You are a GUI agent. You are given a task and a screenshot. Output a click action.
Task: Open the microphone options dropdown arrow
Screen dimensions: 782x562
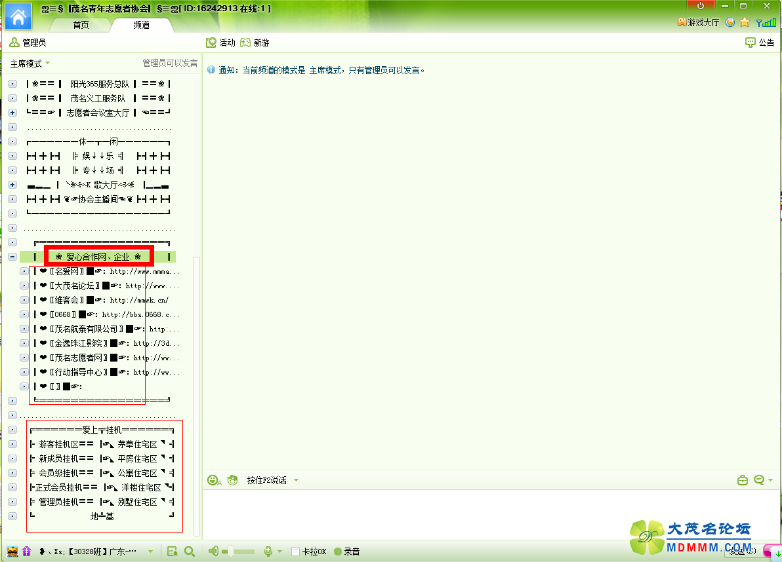pos(279,552)
